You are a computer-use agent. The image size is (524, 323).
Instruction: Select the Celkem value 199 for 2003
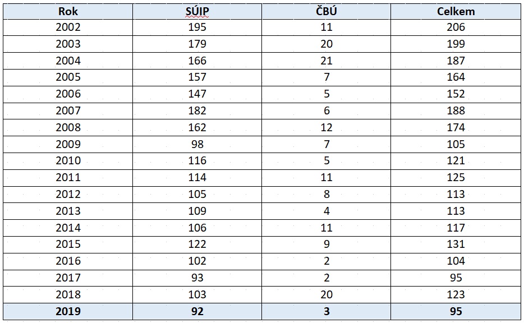point(456,44)
